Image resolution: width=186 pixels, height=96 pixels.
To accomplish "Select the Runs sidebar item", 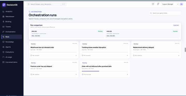I will click(12, 37).
